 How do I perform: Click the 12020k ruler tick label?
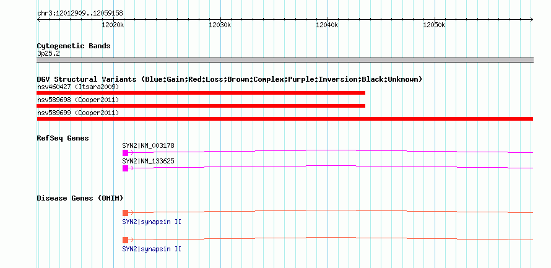[113, 25]
